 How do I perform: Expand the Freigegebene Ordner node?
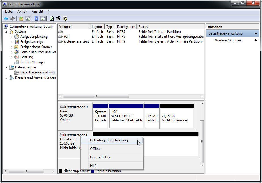12,47
